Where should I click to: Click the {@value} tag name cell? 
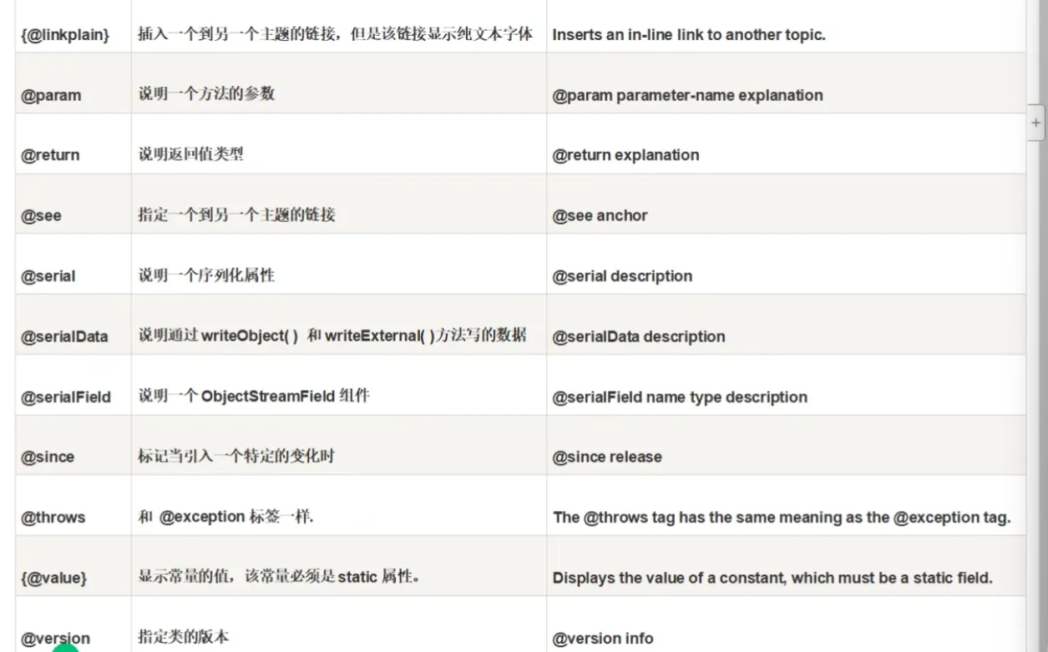(x=53, y=578)
